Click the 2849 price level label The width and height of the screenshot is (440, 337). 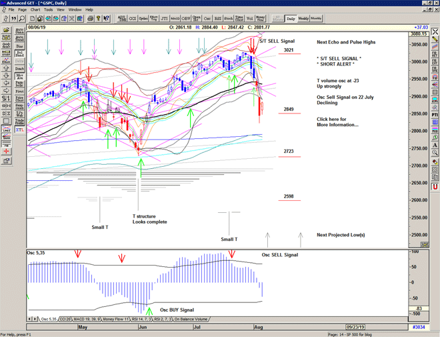click(x=289, y=109)
